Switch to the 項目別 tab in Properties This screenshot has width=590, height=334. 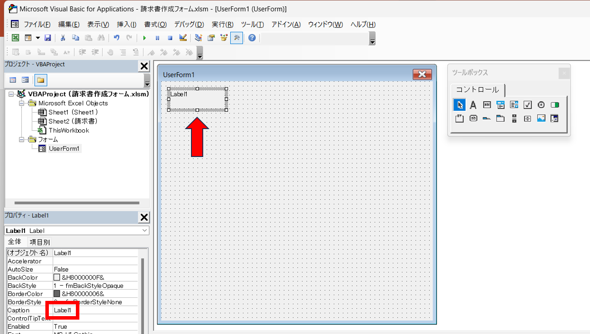tap(40, 242)
